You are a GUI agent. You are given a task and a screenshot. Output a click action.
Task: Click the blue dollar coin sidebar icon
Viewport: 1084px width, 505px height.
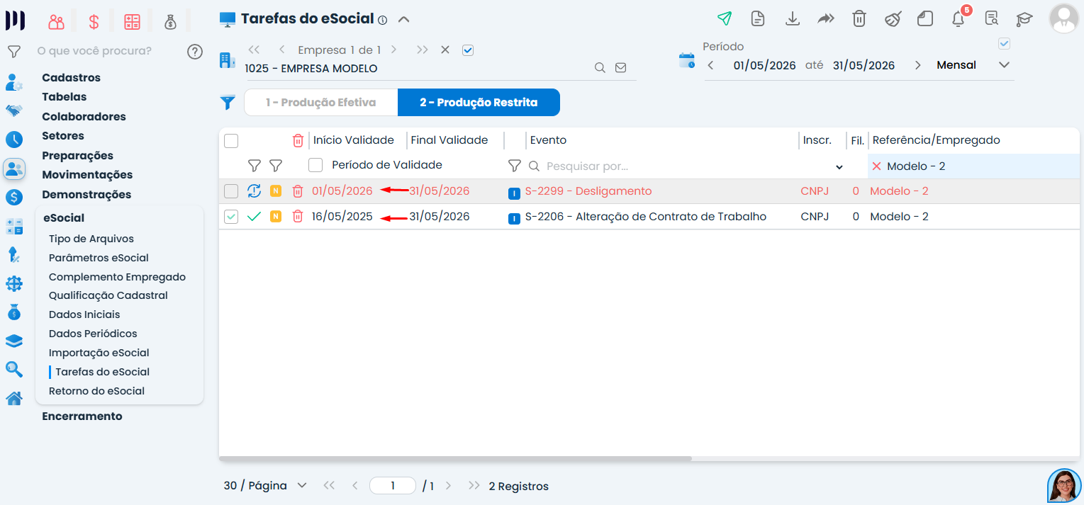(14, 198)
